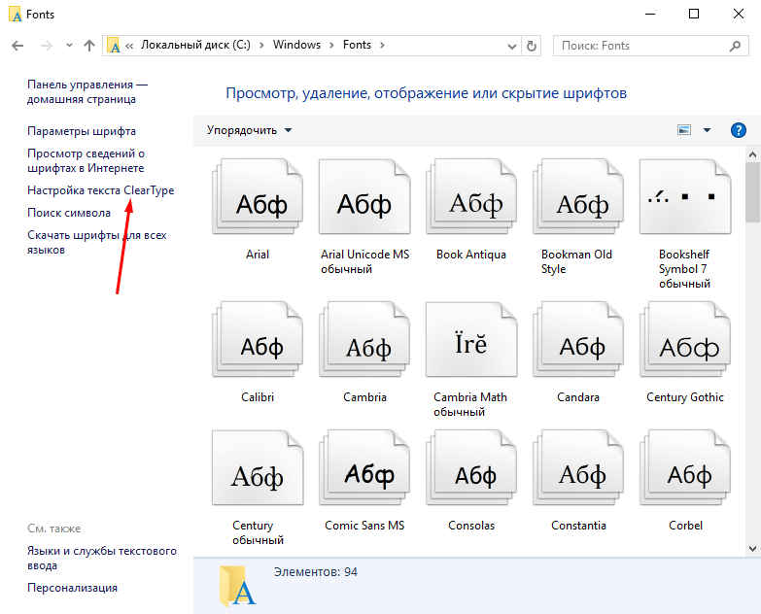Image resolution: width=761 pixels, height=614 pixels.
Task: Expand the view options dropdown arrow
Action: coord(707,130)
